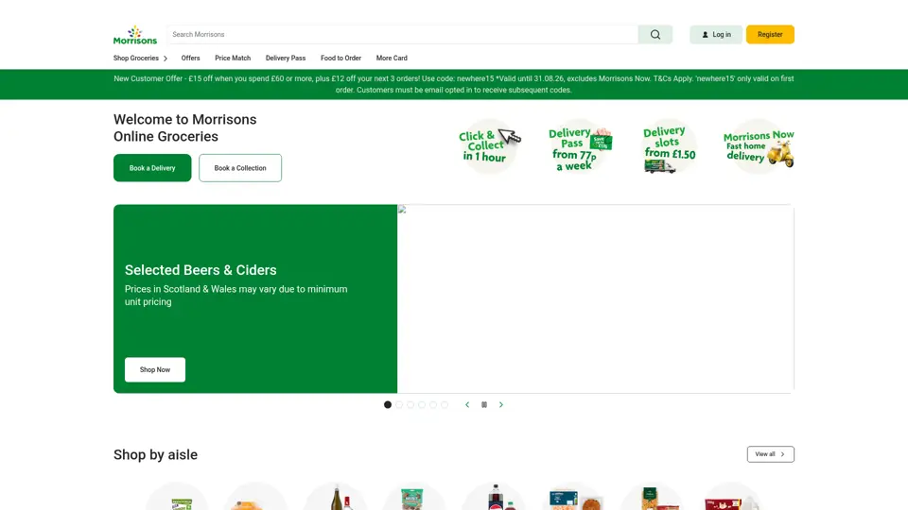Open Click & Collect in 1 hour badge
Image resolution: width=908 pixels, height=510 pixels.
tap(489, 146)
